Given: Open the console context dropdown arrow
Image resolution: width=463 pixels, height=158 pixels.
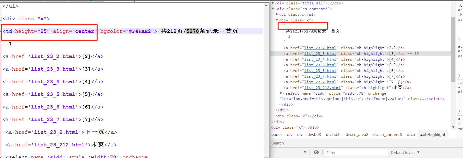Looking at the screenshot, I should pyautogui.click(x=305, y=152).
